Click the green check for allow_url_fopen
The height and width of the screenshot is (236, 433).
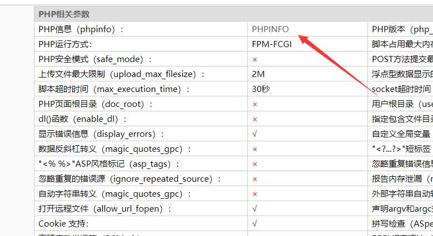(x=255, y=209)
